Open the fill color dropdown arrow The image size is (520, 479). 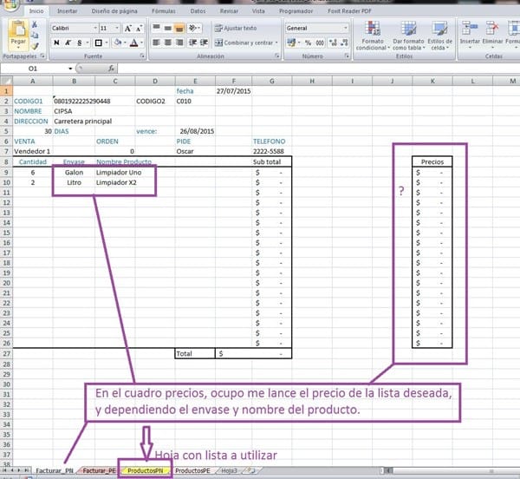point(125,43)
